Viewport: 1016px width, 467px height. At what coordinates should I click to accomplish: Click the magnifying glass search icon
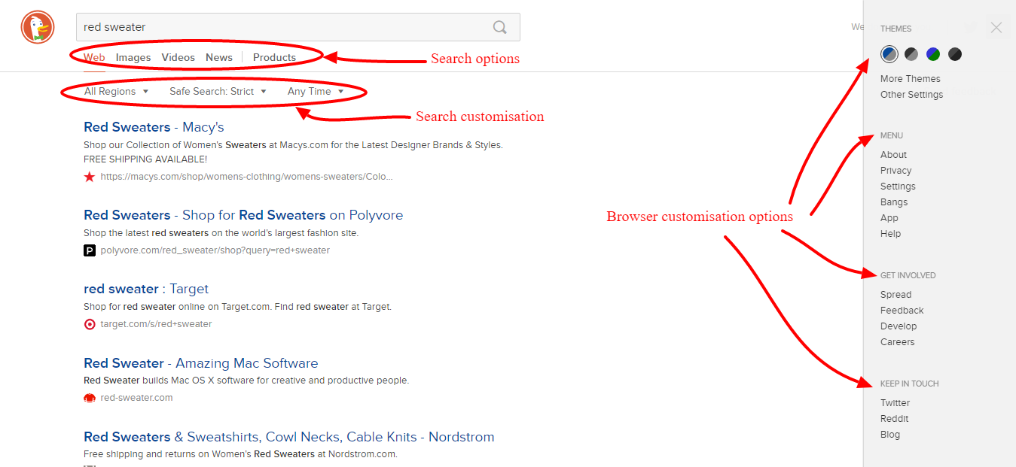pos(500,27)
